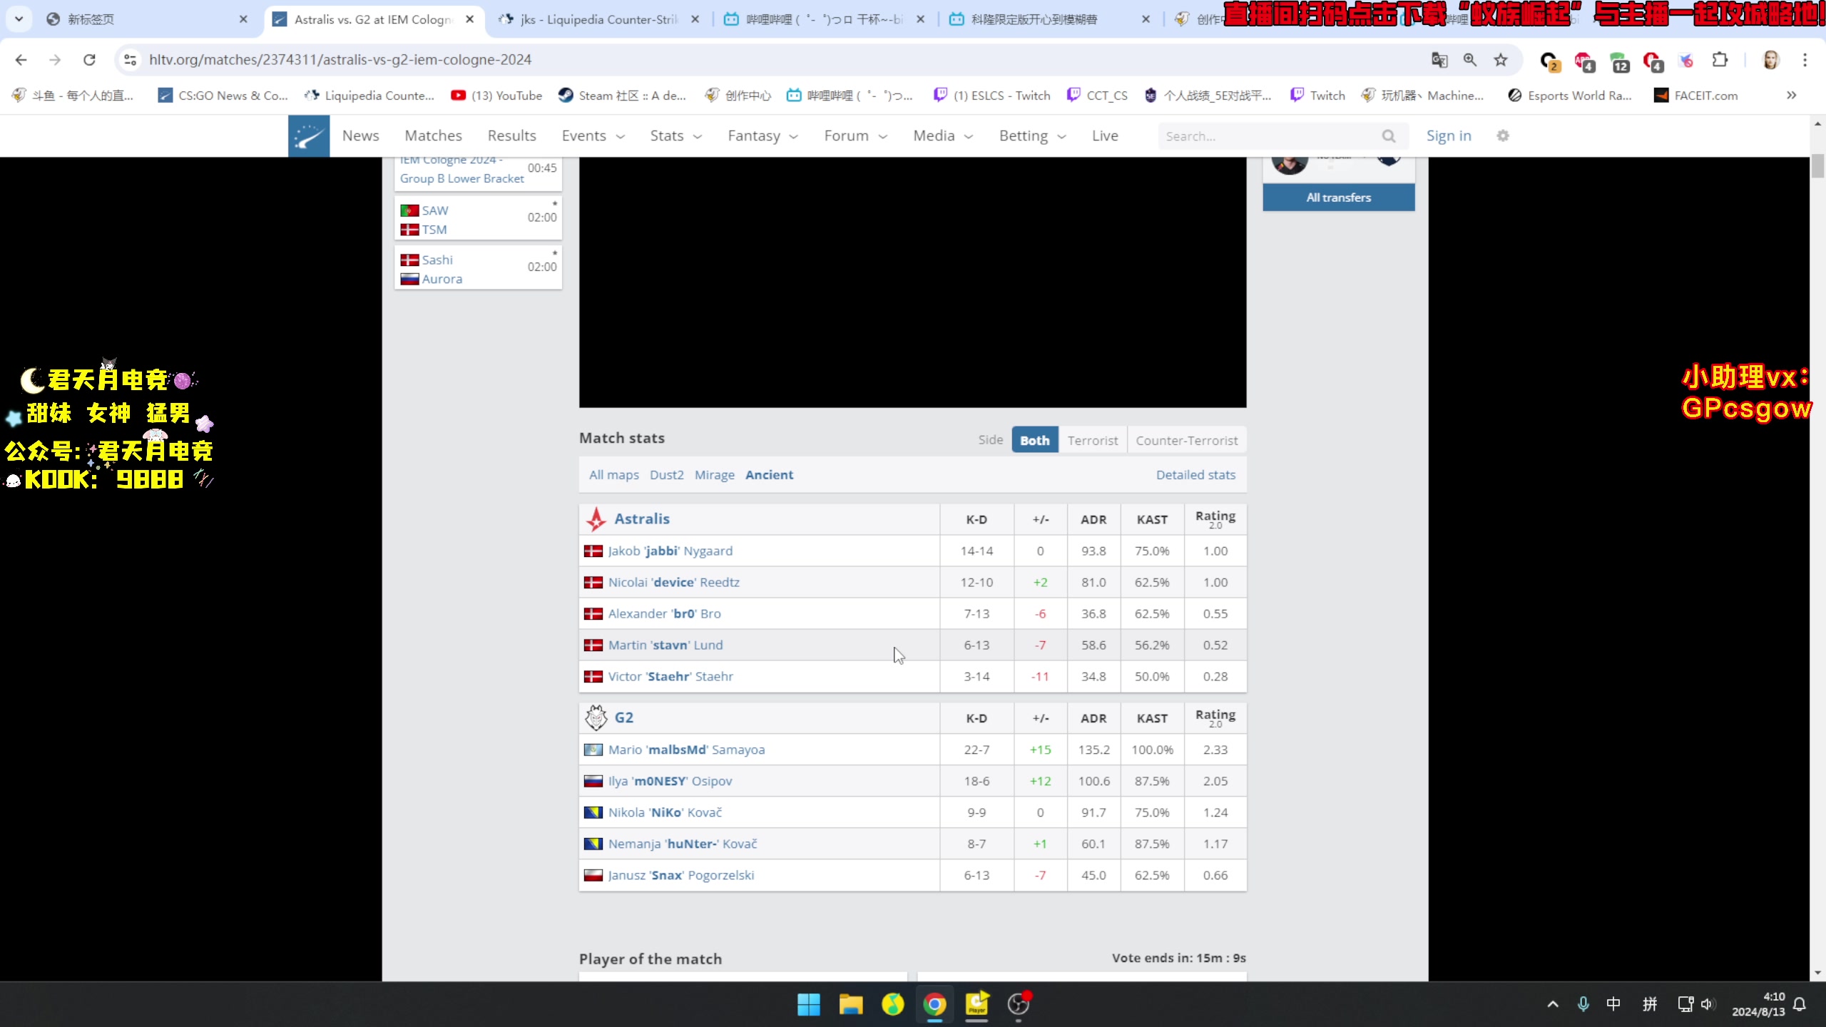The image size is (1826, 1027).
Task: Open the volume tray icon
Action: pos(1707,1004)
